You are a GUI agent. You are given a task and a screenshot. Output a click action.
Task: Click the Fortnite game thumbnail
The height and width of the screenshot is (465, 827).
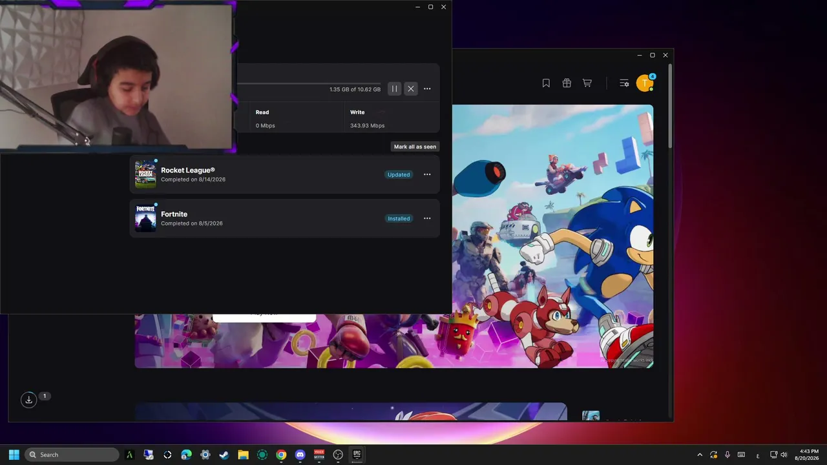(x=145, y=218)
